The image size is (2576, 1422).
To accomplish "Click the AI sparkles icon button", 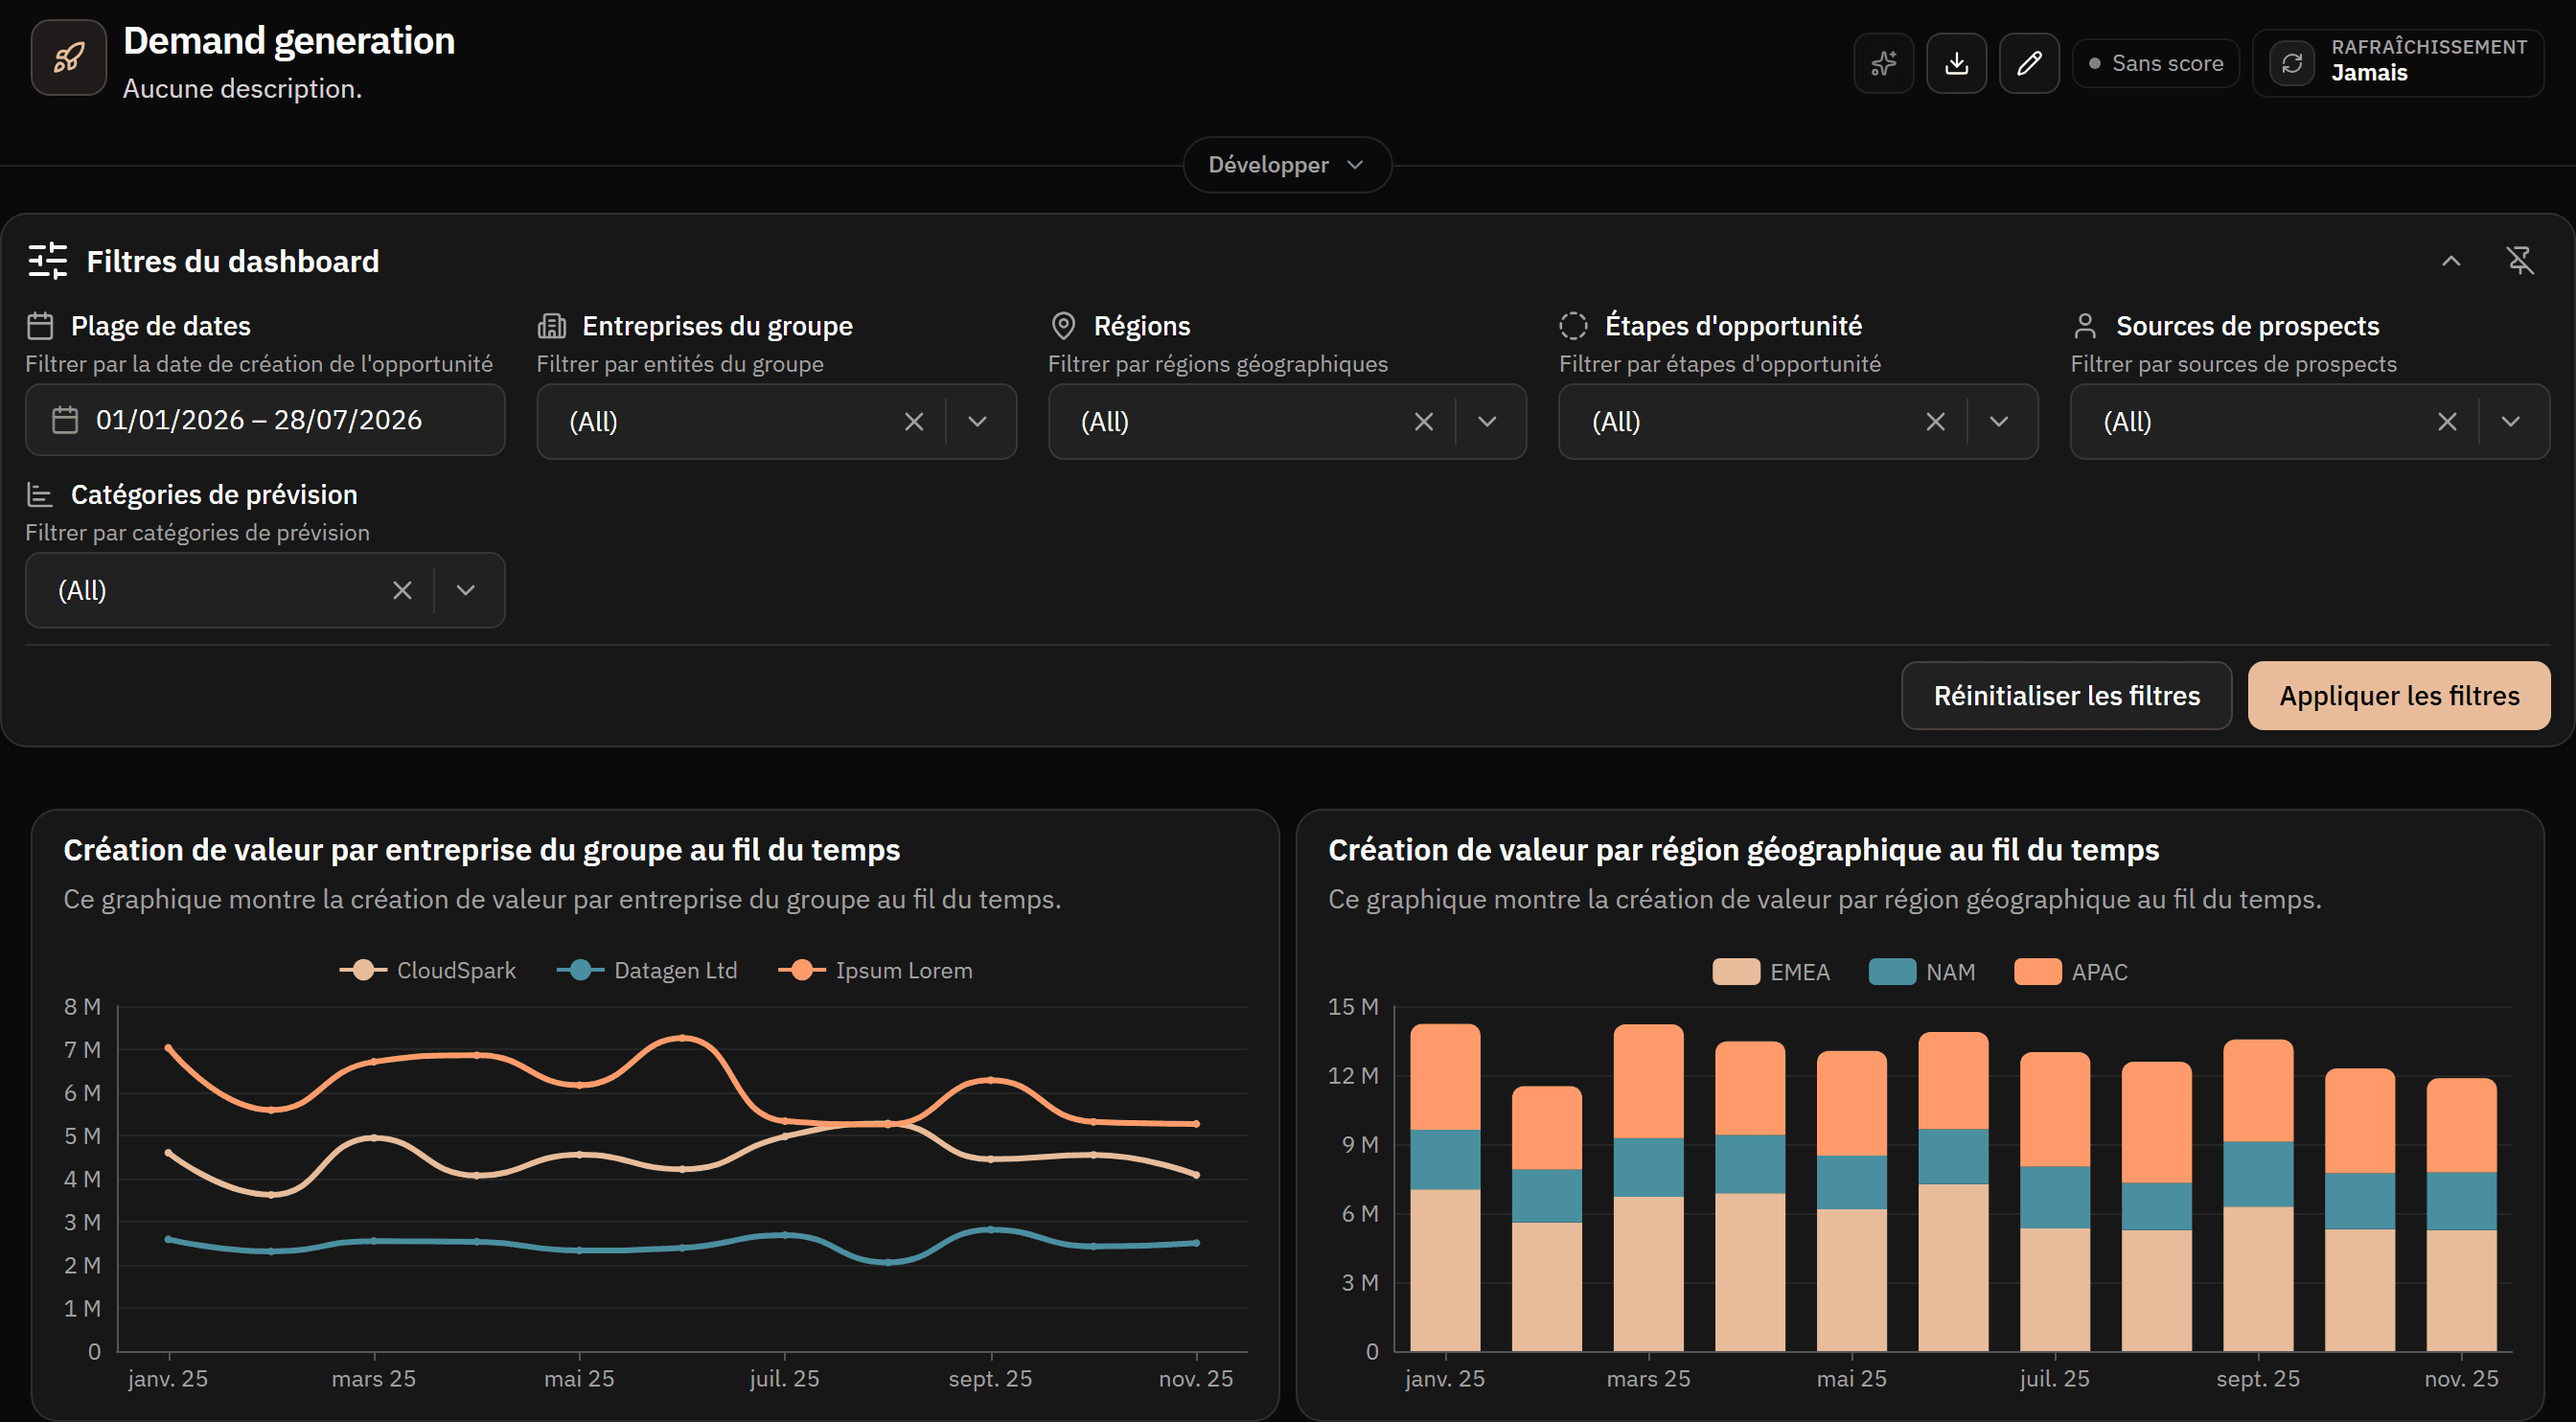I will click(x=1883, y=63).
